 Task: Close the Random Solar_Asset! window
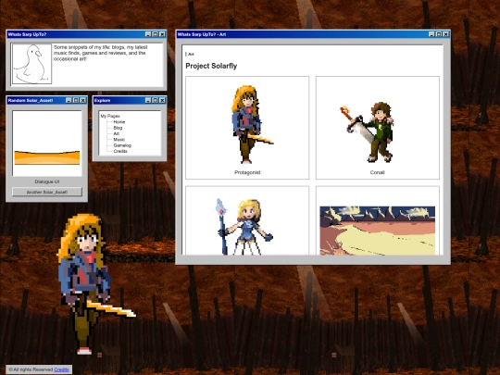(83, 100)
